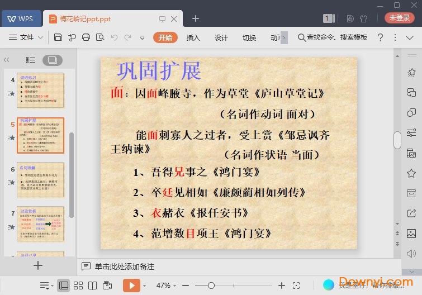
Task: Click the Print icon in the toolbar
Action: (86, 37)
